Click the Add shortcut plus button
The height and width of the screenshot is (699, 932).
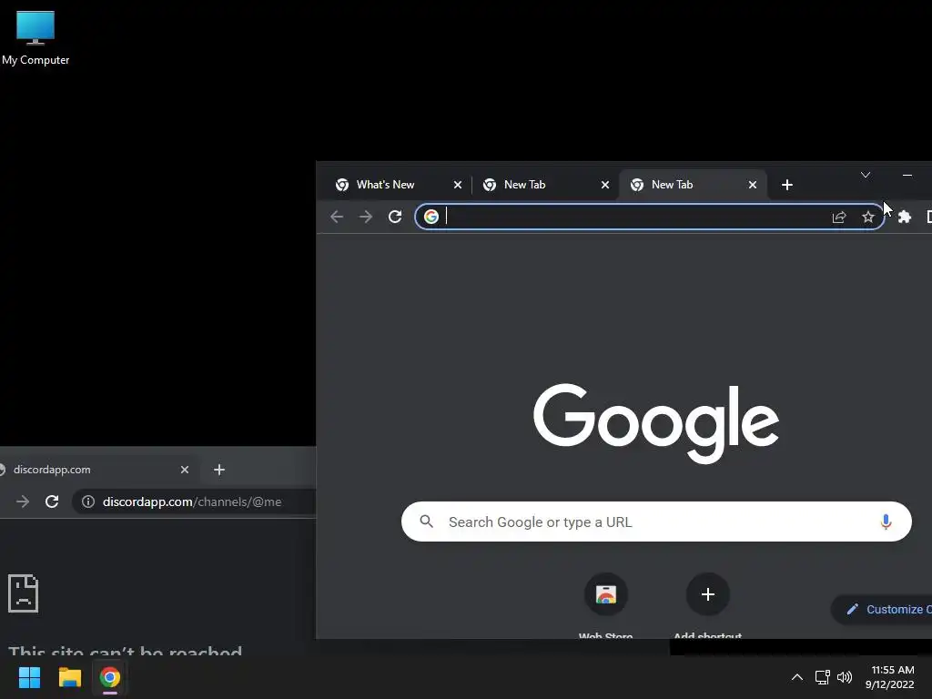(708, 594)
